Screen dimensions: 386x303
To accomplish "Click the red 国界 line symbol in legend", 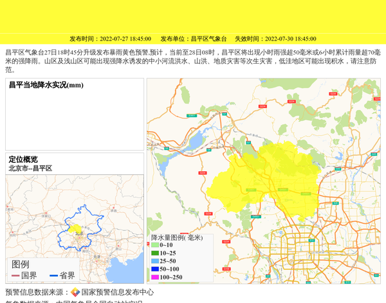I will point(16,275).
